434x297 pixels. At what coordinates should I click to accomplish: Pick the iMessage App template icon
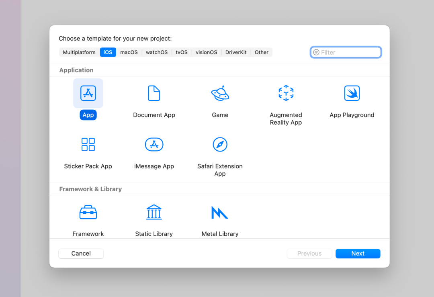154,145
